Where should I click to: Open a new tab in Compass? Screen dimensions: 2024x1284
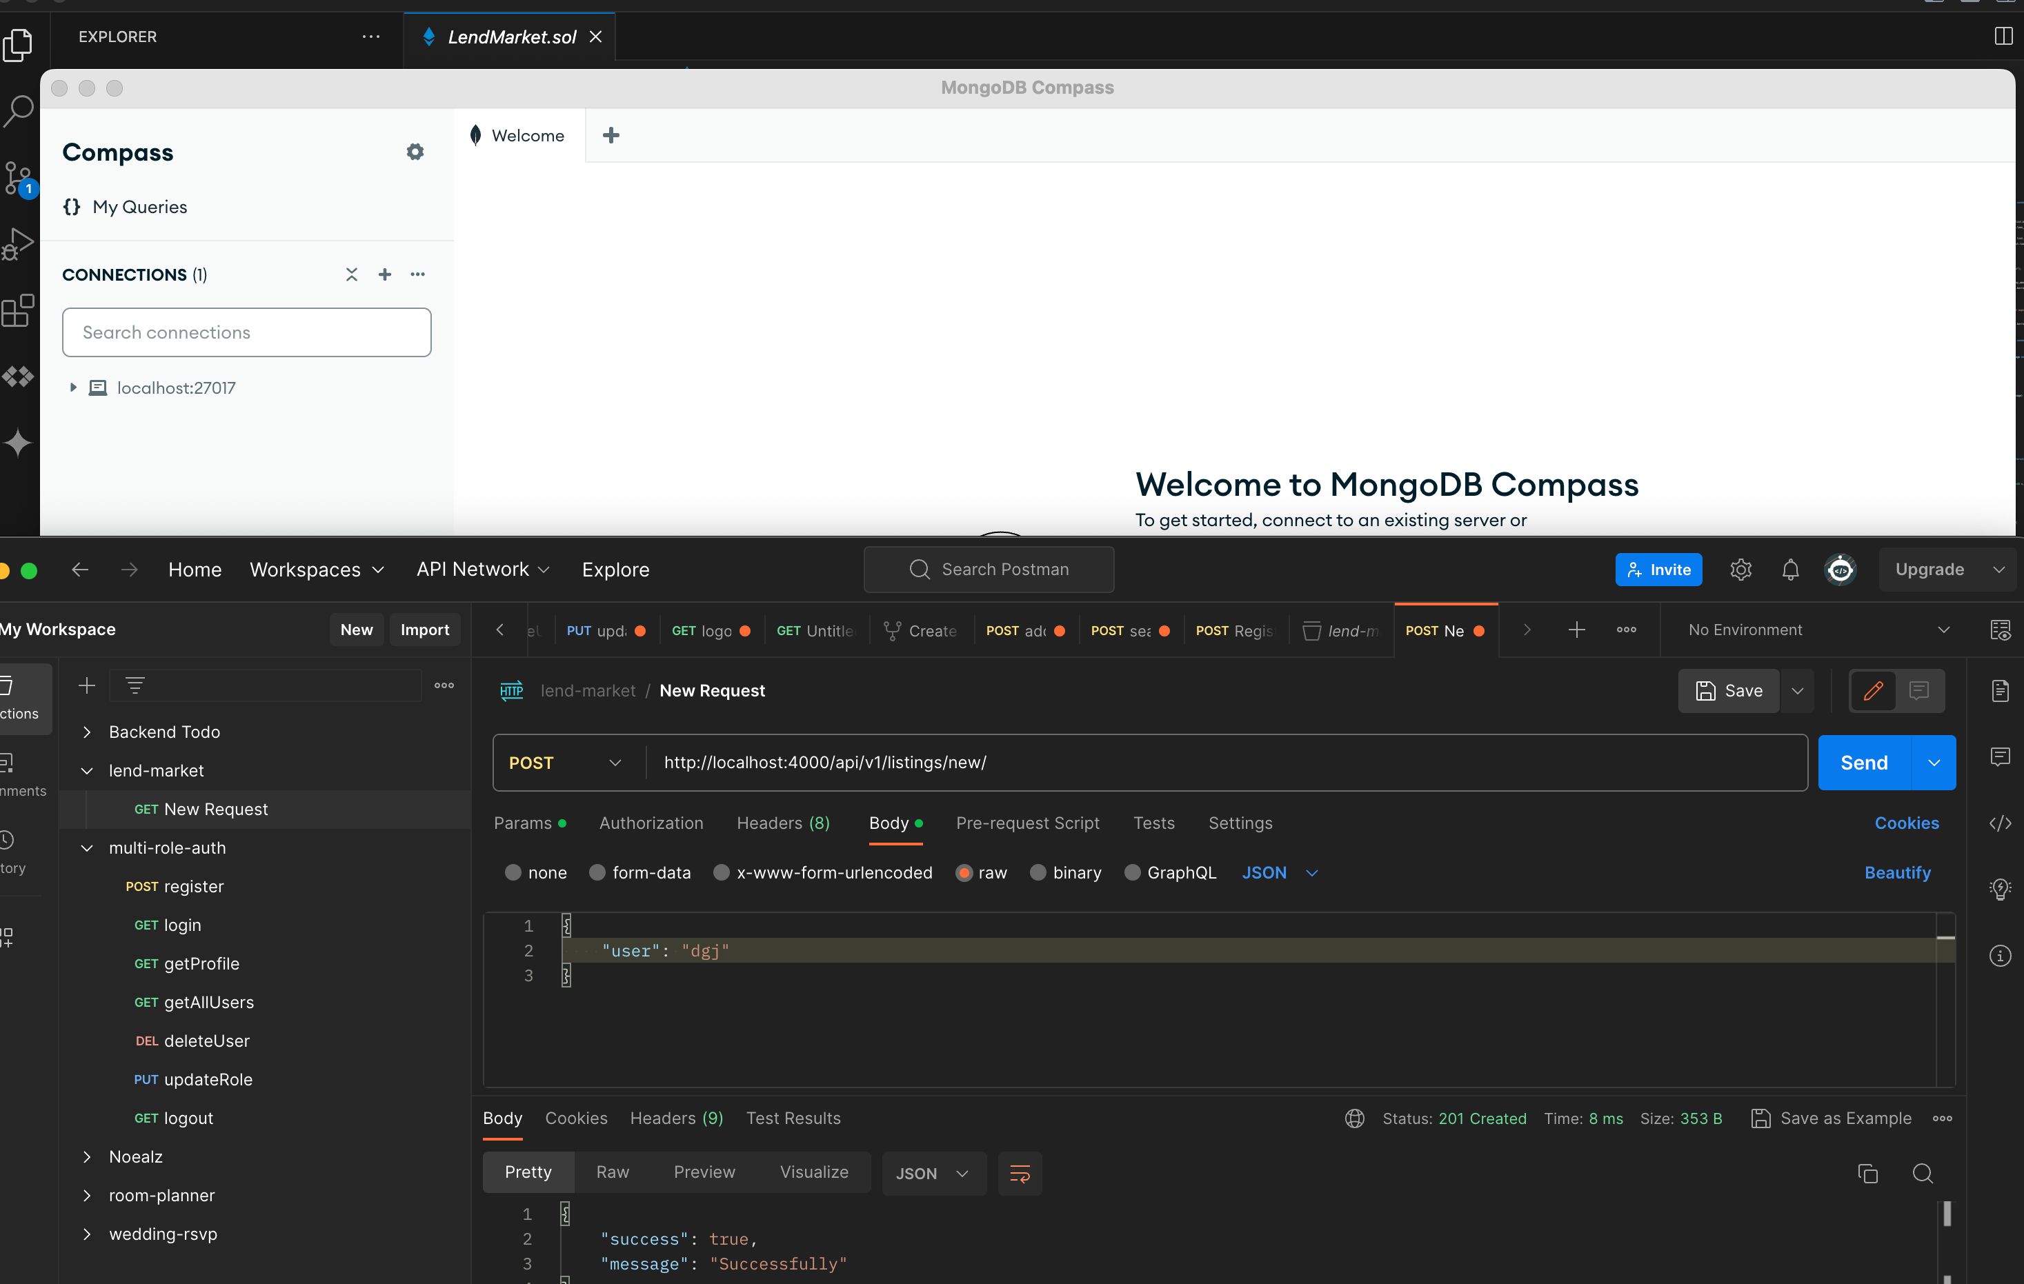click(x=611, y=135)
